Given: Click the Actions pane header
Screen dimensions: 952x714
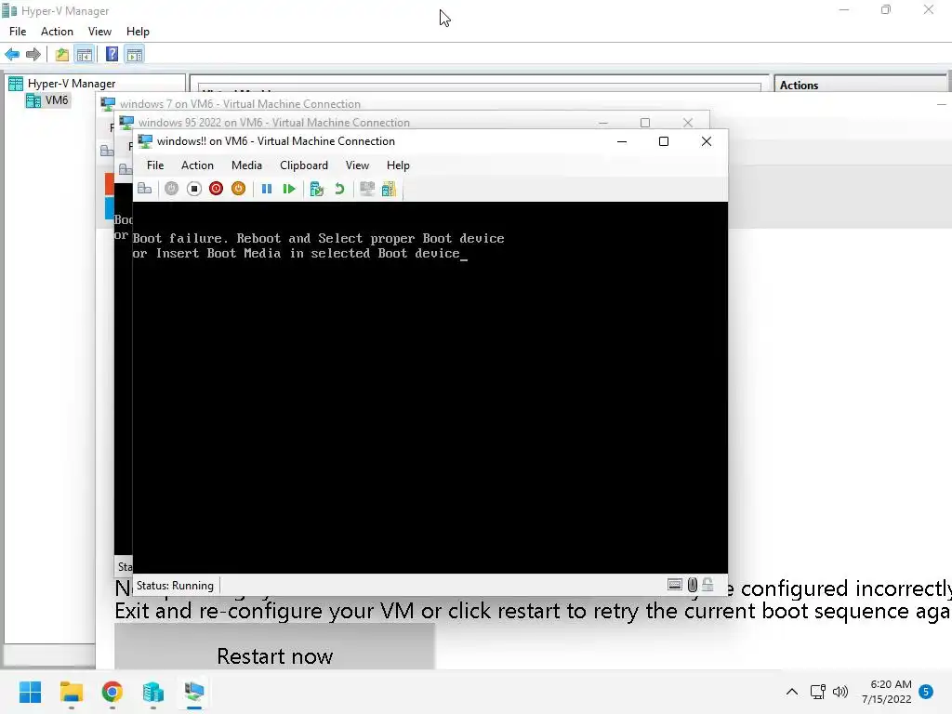Looking at the screenshot, I should (860, 85).
